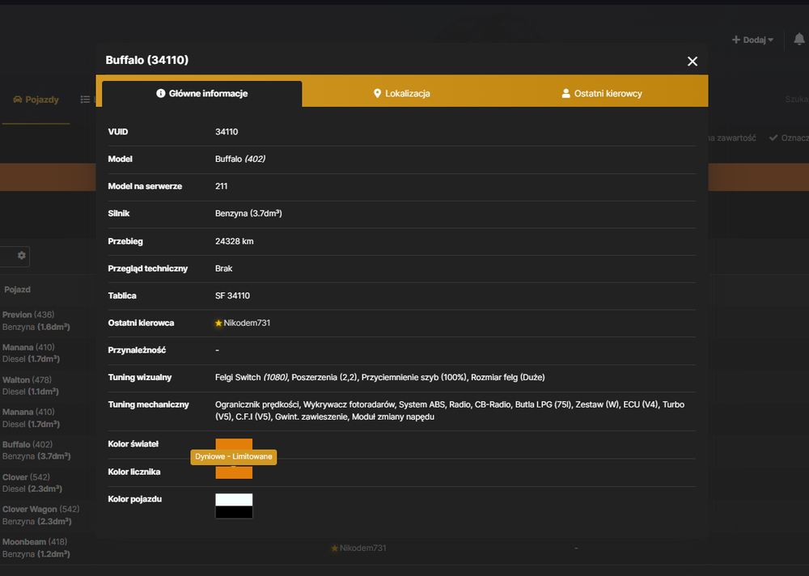Click the Oznacz checkmark button
This screenshot has height=576, width=809.
coord(788,138)
